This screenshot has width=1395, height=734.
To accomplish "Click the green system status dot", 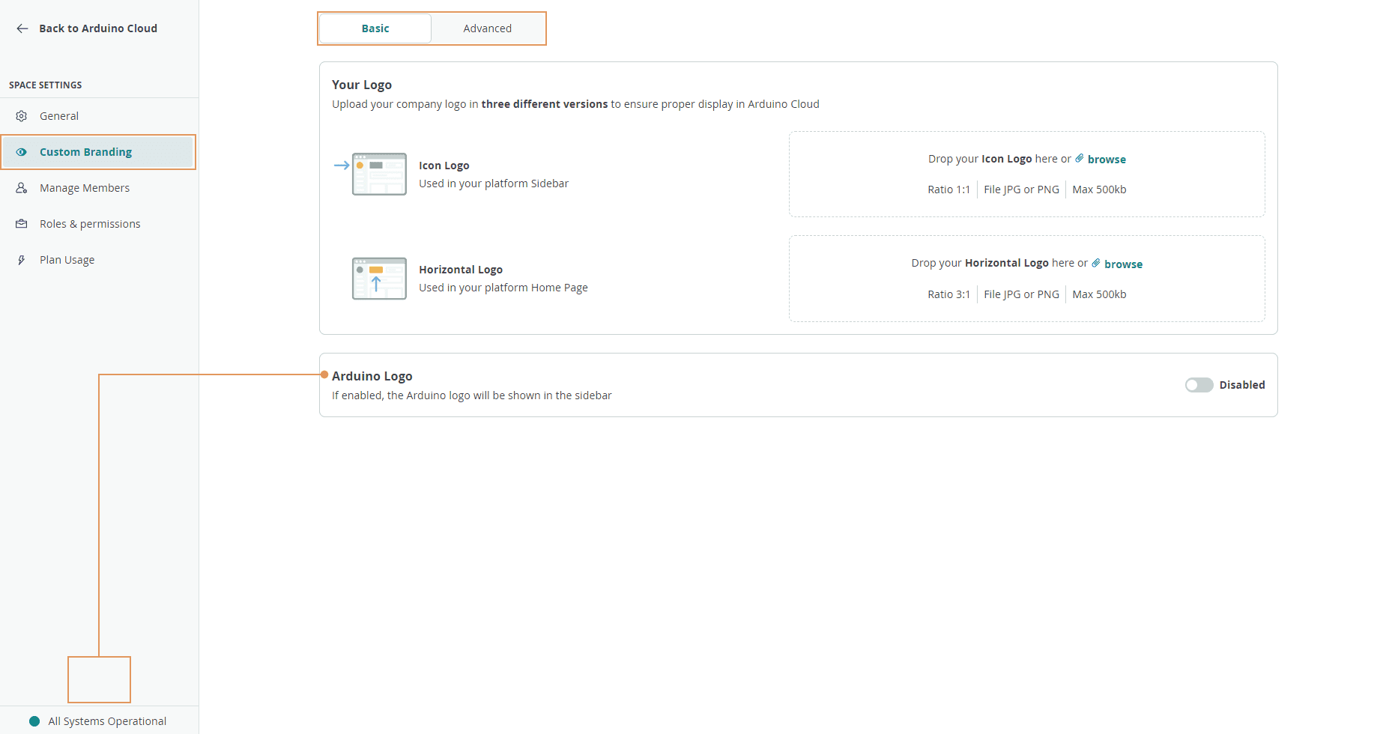I will [34, 721].
